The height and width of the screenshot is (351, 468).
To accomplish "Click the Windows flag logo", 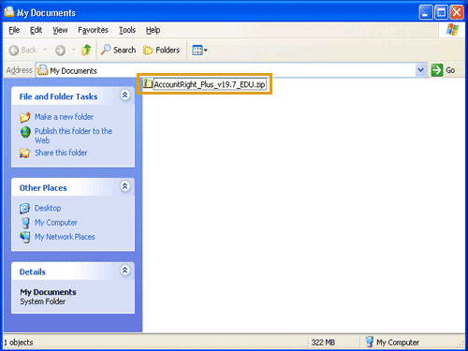I will 452,30.
